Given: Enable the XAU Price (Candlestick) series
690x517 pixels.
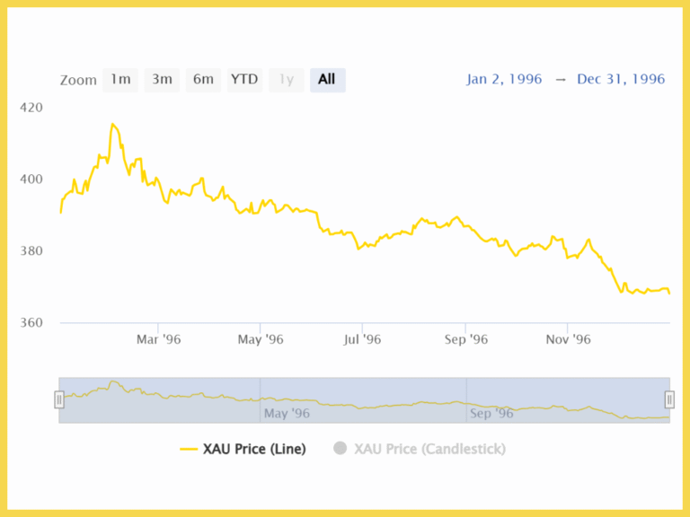Looking at the screenshot, I should tap(429, 449).
